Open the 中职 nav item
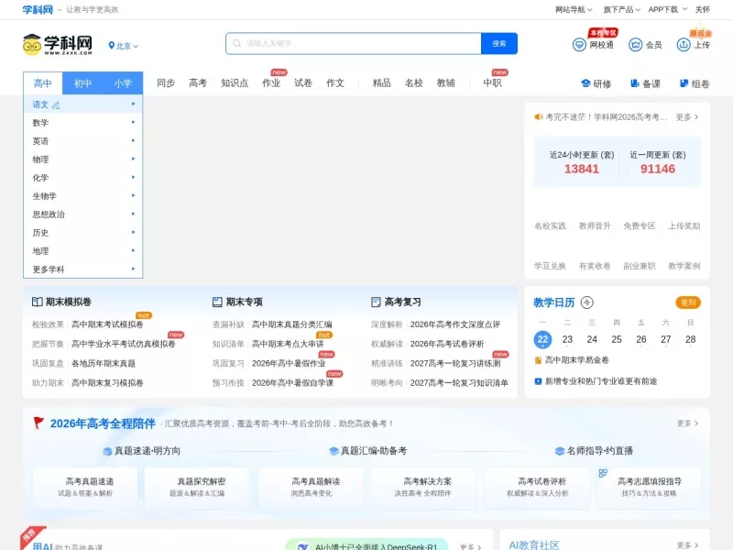 click(492, 82)
